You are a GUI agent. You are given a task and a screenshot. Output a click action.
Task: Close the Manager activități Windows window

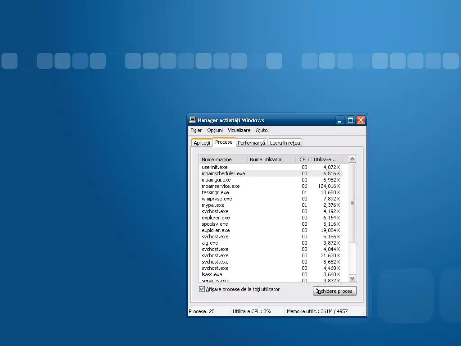[361, 120]
